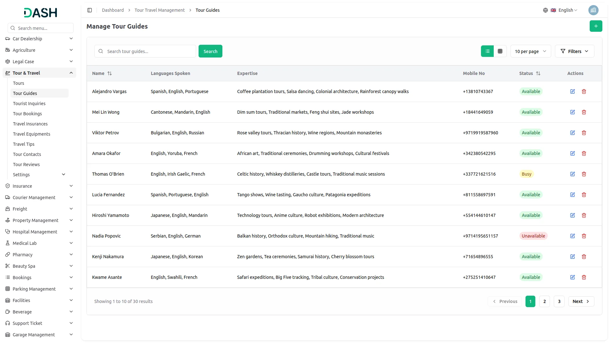Open Tourist Inquiries in sidebar

coord(29,104)
